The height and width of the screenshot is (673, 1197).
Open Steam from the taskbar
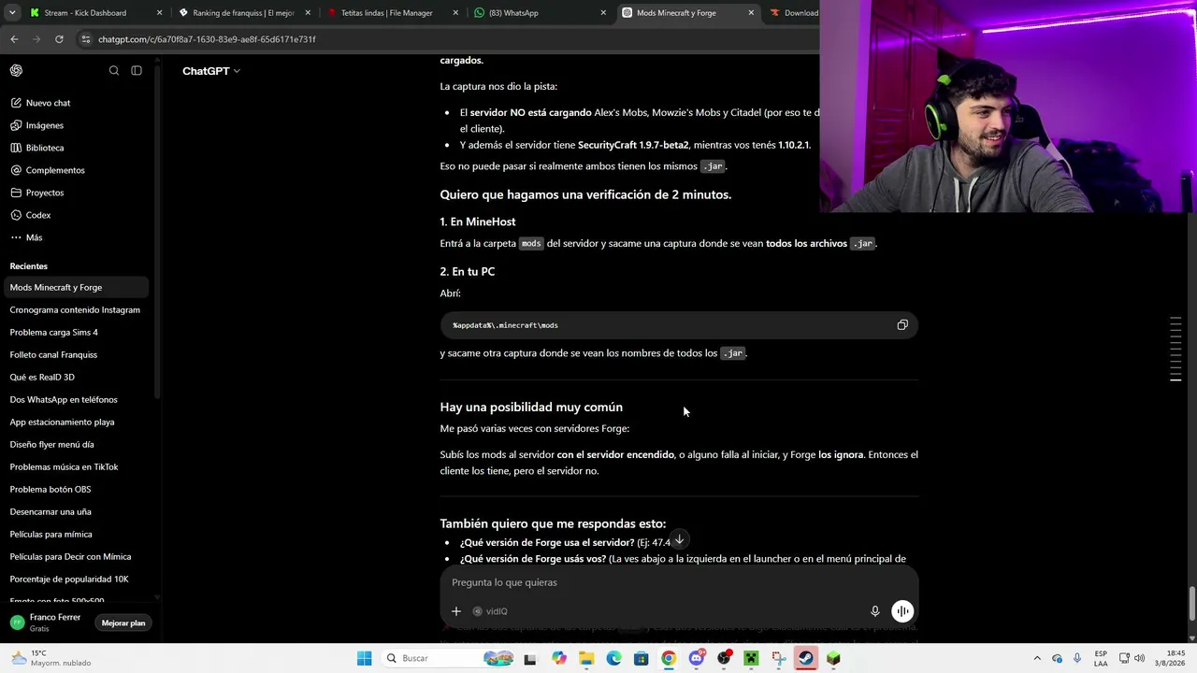click(x=805, y=658)
